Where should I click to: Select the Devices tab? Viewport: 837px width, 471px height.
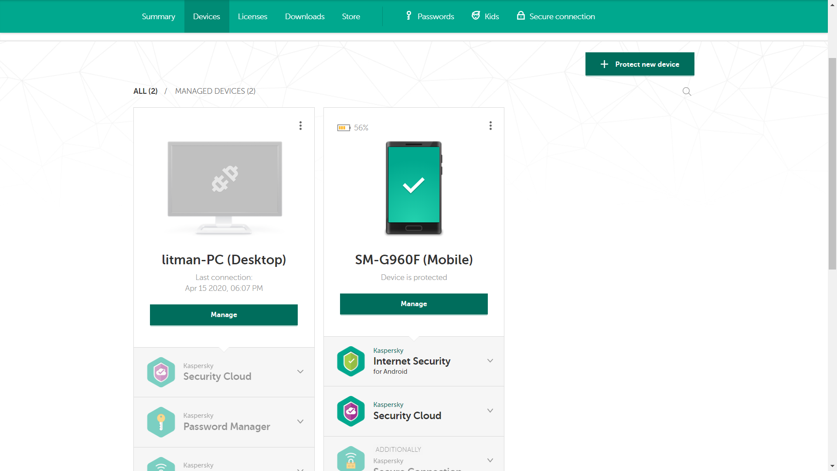tap(207, 16)
